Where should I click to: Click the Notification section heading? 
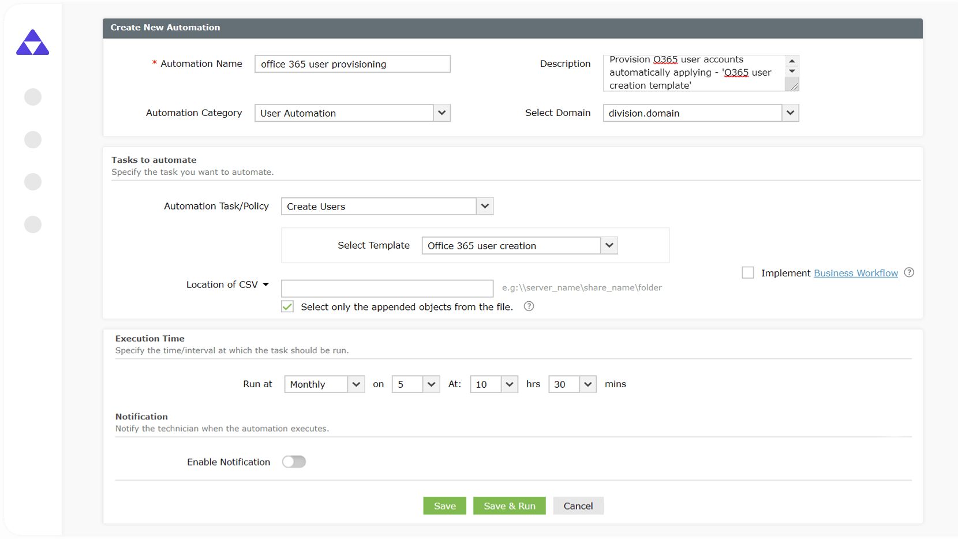pos(141,417)
